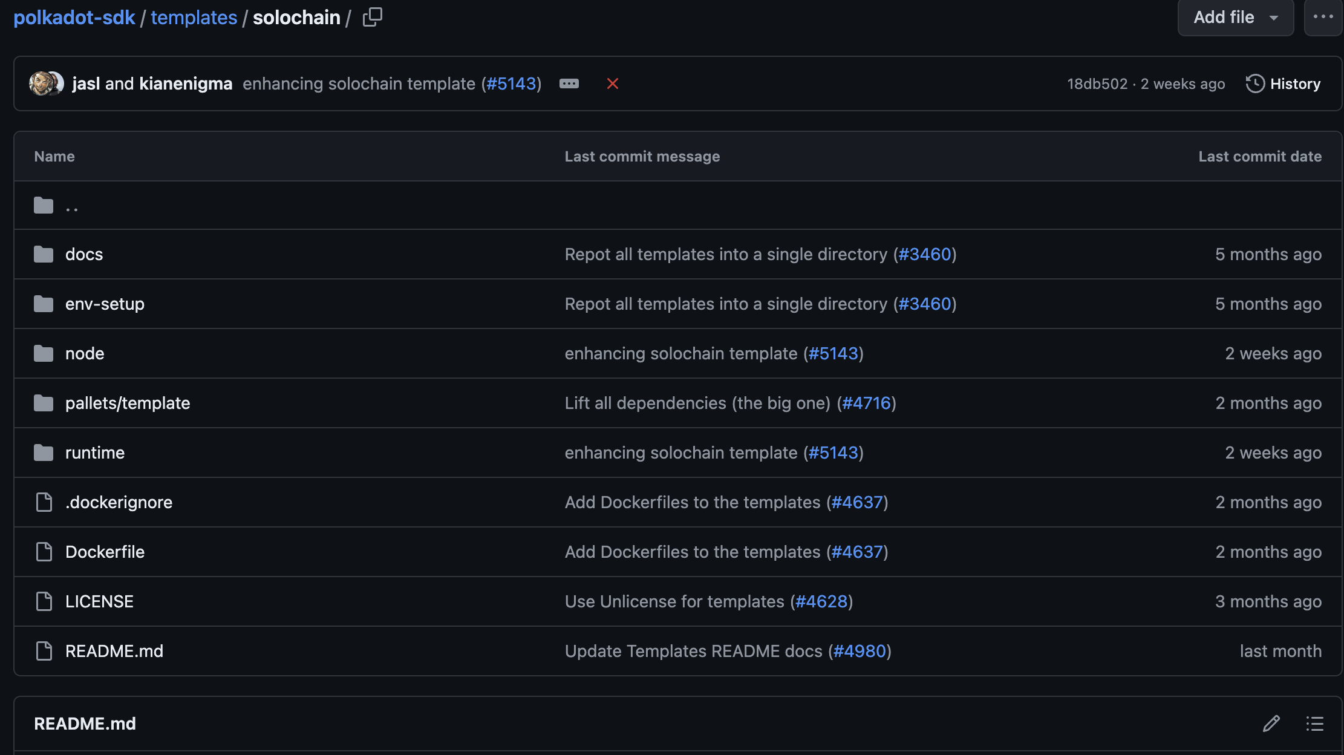Screen dimensions: 1344x755
Task: Open the kianenigma author profile
Action: 186,83
